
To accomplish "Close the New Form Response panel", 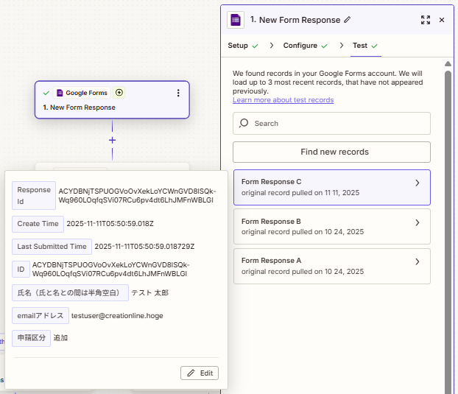I will (442, 20).
